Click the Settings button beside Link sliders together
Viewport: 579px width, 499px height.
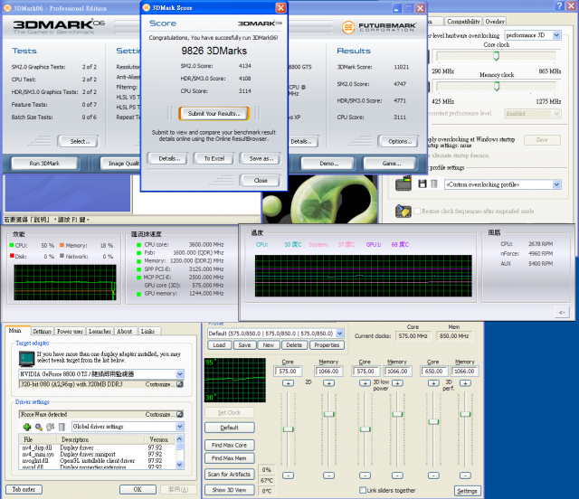tap(468, 491)
